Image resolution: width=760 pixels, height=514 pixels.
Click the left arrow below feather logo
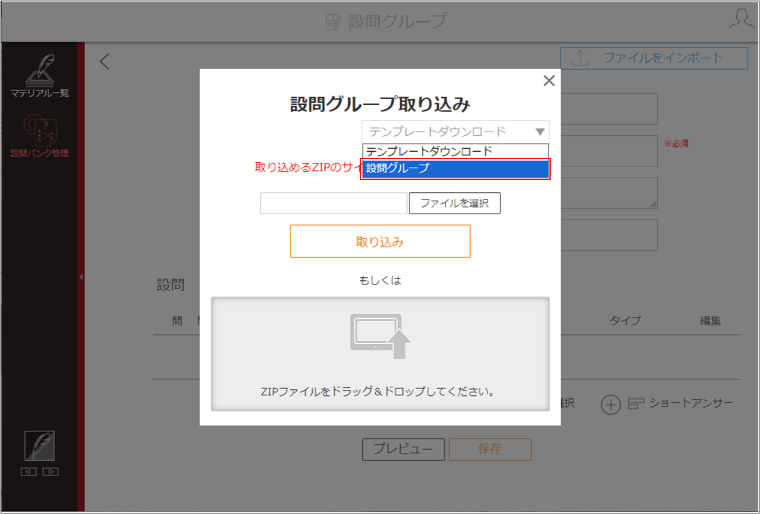30,472
